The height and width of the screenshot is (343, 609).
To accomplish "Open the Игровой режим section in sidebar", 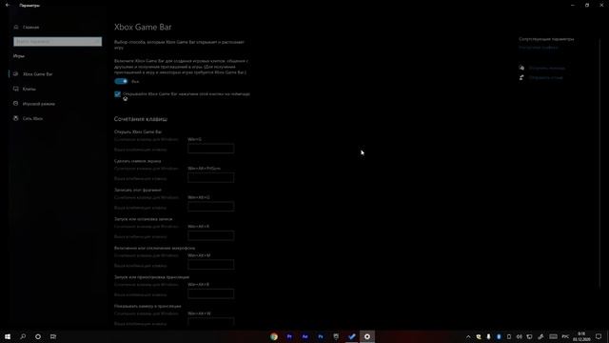I will coord(34,104).
